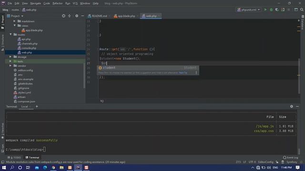Open Task View on taskbar
305x171 pixels.
28,168
